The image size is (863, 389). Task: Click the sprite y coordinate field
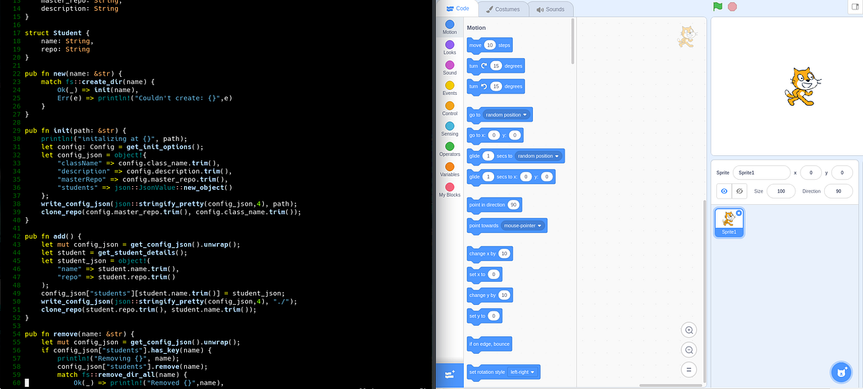[x=841, y=173]
